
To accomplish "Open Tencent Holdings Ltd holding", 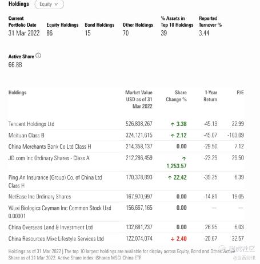I will [31, 124].
